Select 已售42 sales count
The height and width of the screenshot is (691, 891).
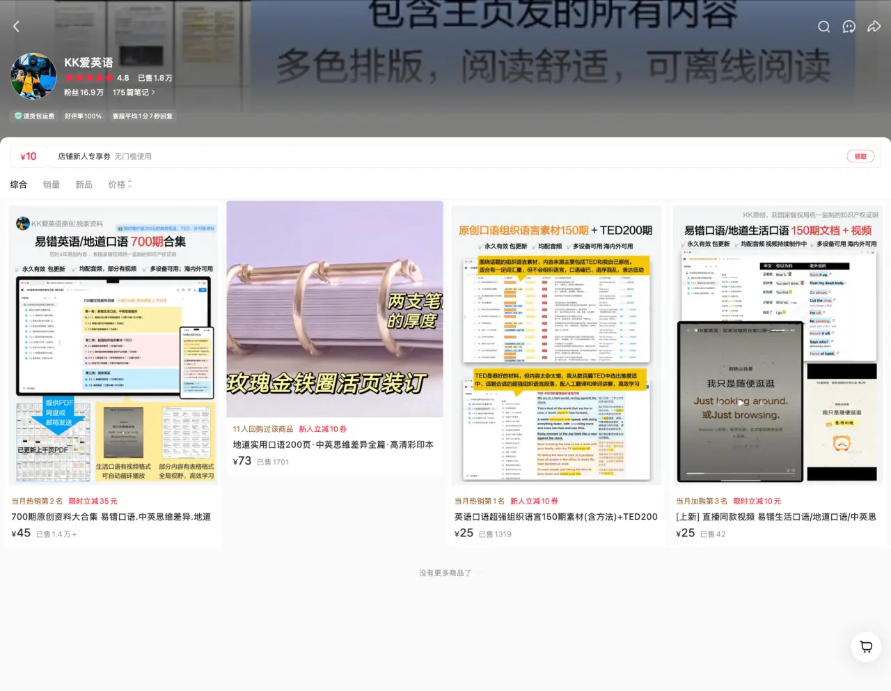pos(713,534)
